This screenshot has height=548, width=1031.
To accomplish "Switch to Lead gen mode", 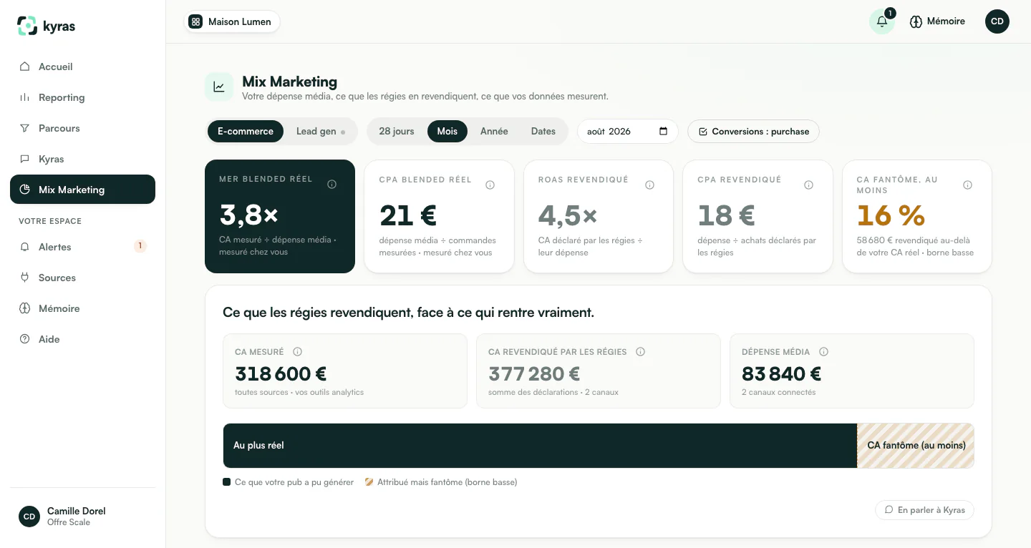I will [x=320, y=132].
